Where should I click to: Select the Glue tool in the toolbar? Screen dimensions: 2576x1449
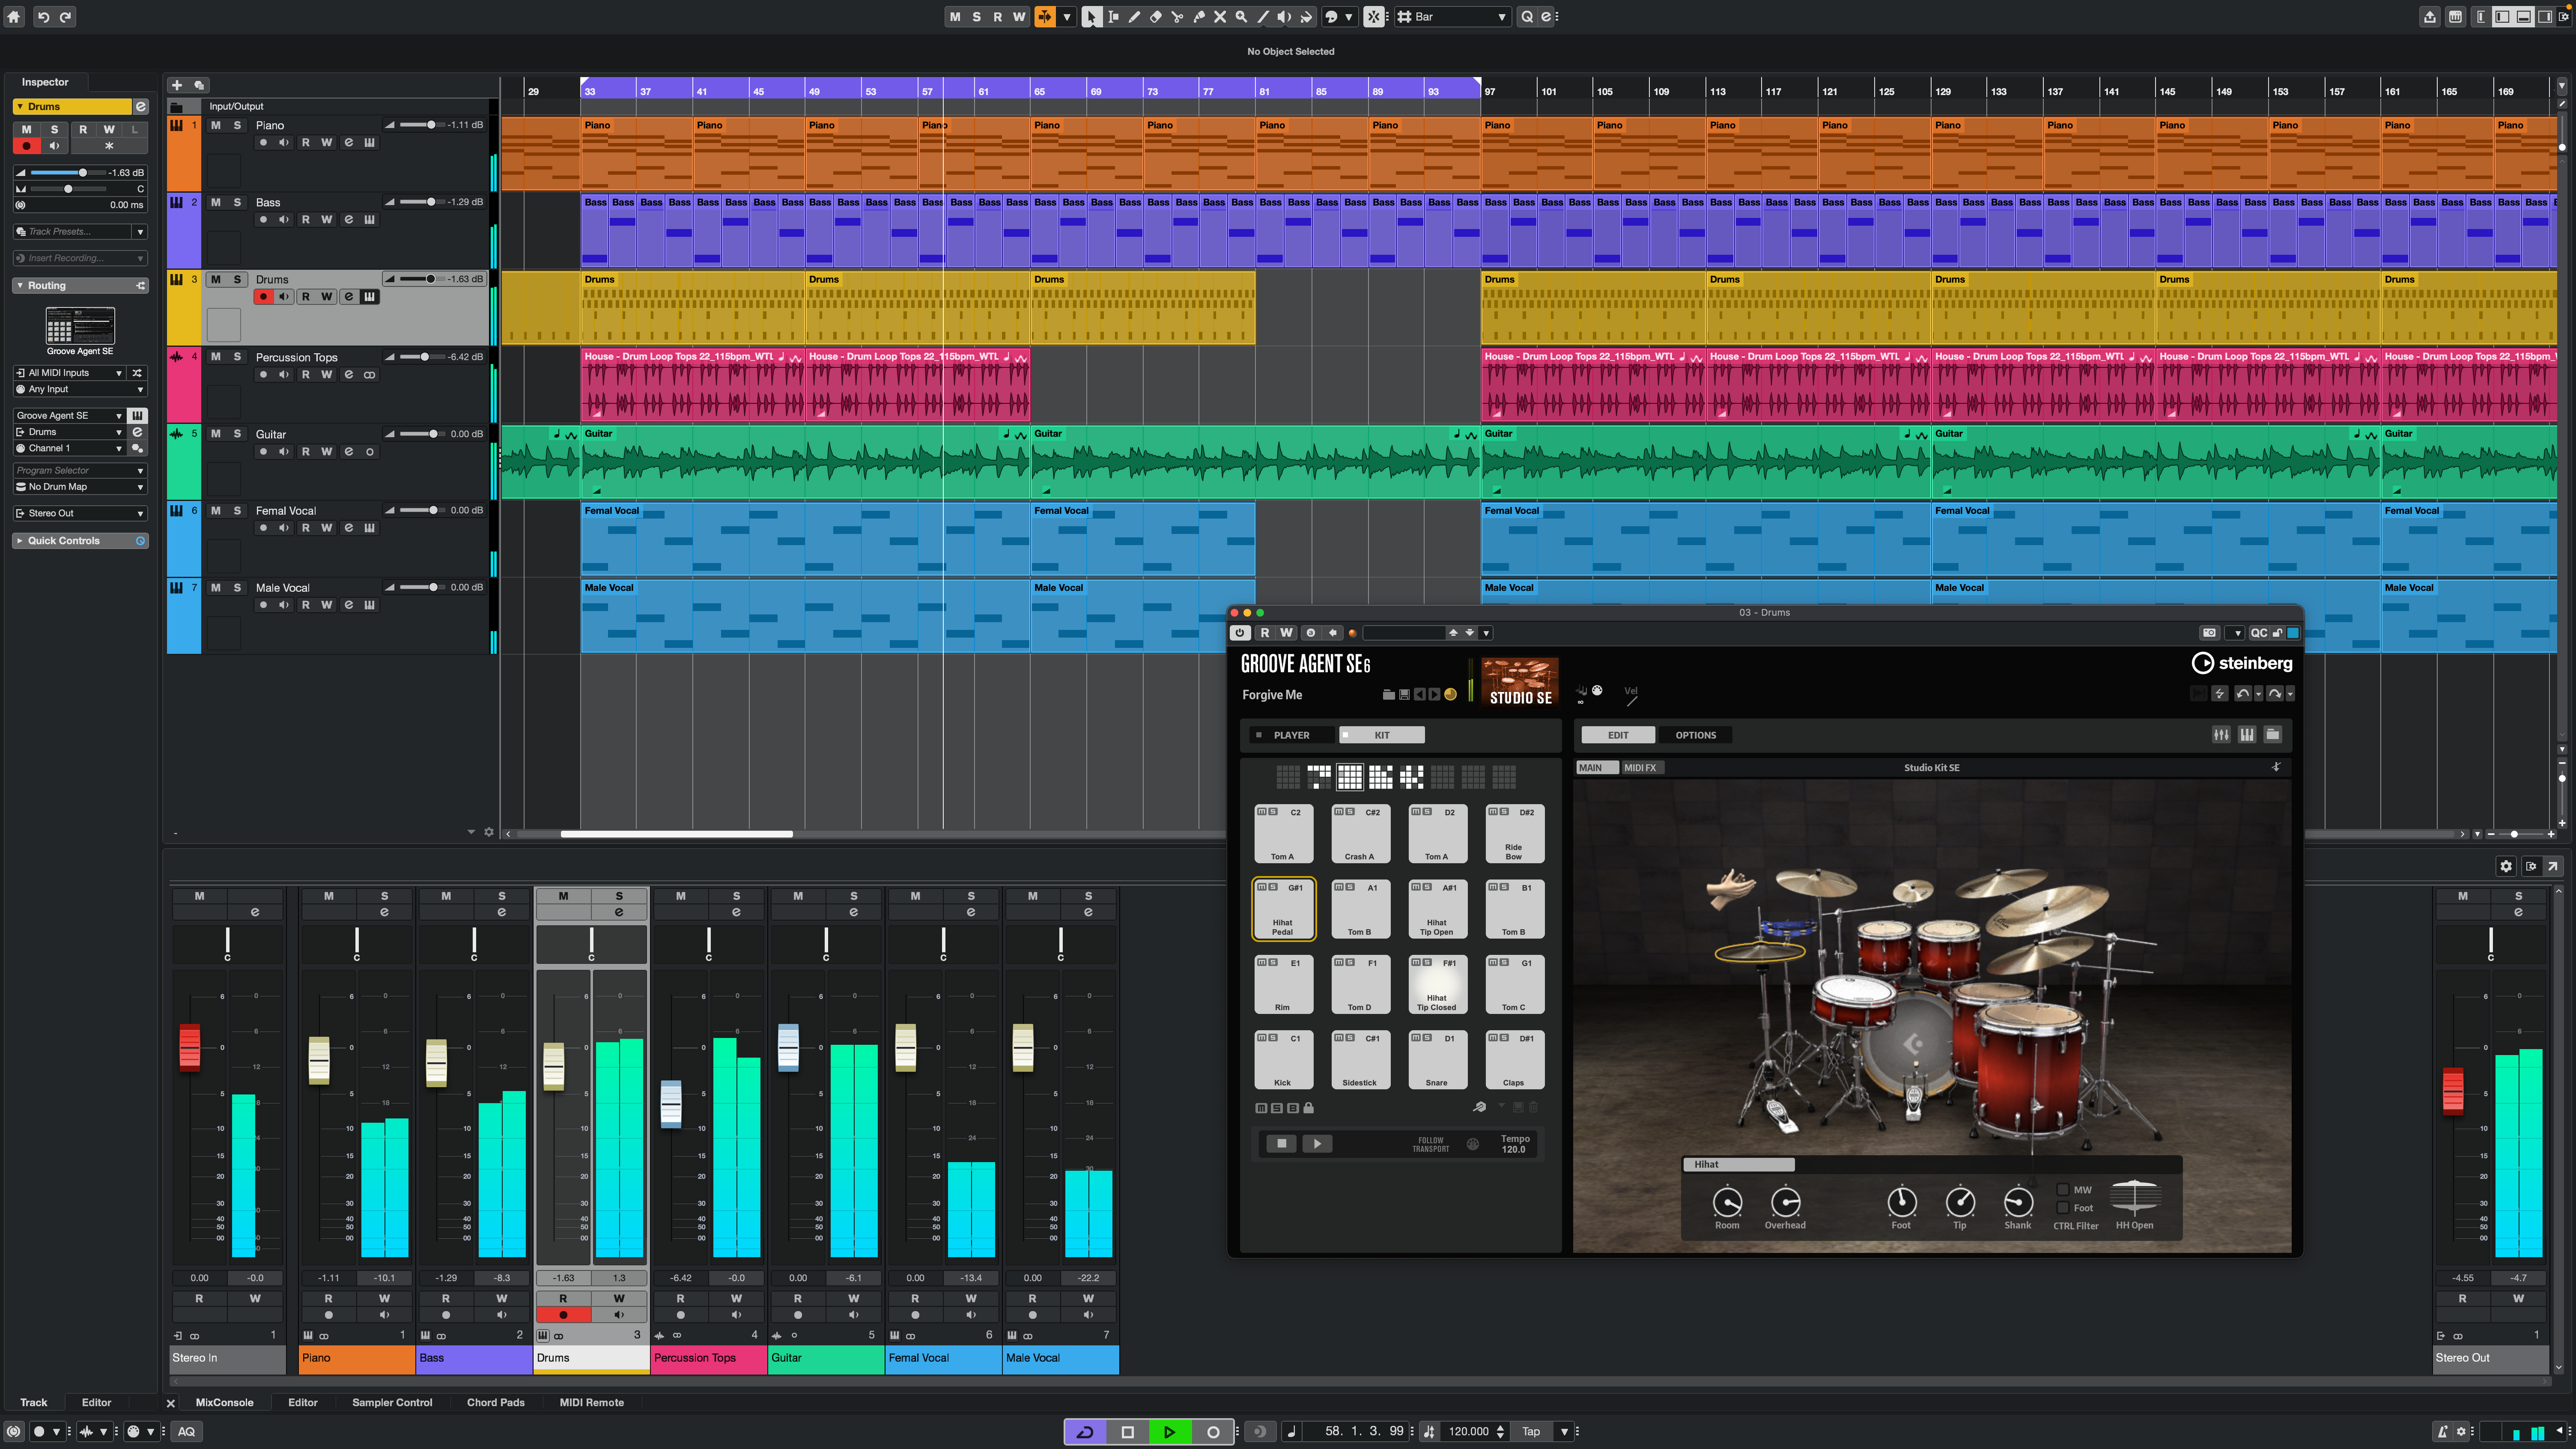tap(1198, 16)
